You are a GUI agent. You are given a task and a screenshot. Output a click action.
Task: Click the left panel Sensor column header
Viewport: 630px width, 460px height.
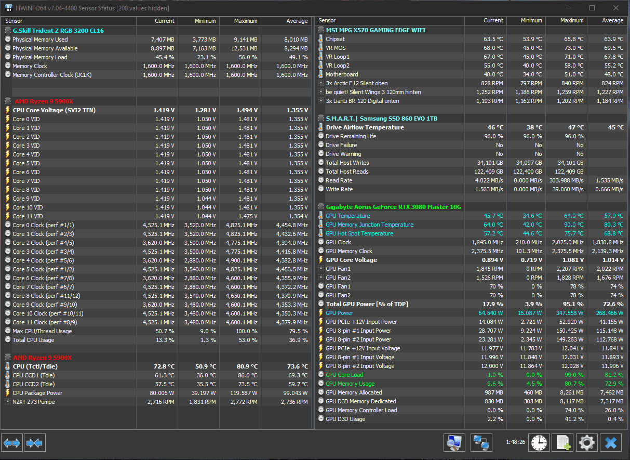pyautogui.click(x=70, y=21)
